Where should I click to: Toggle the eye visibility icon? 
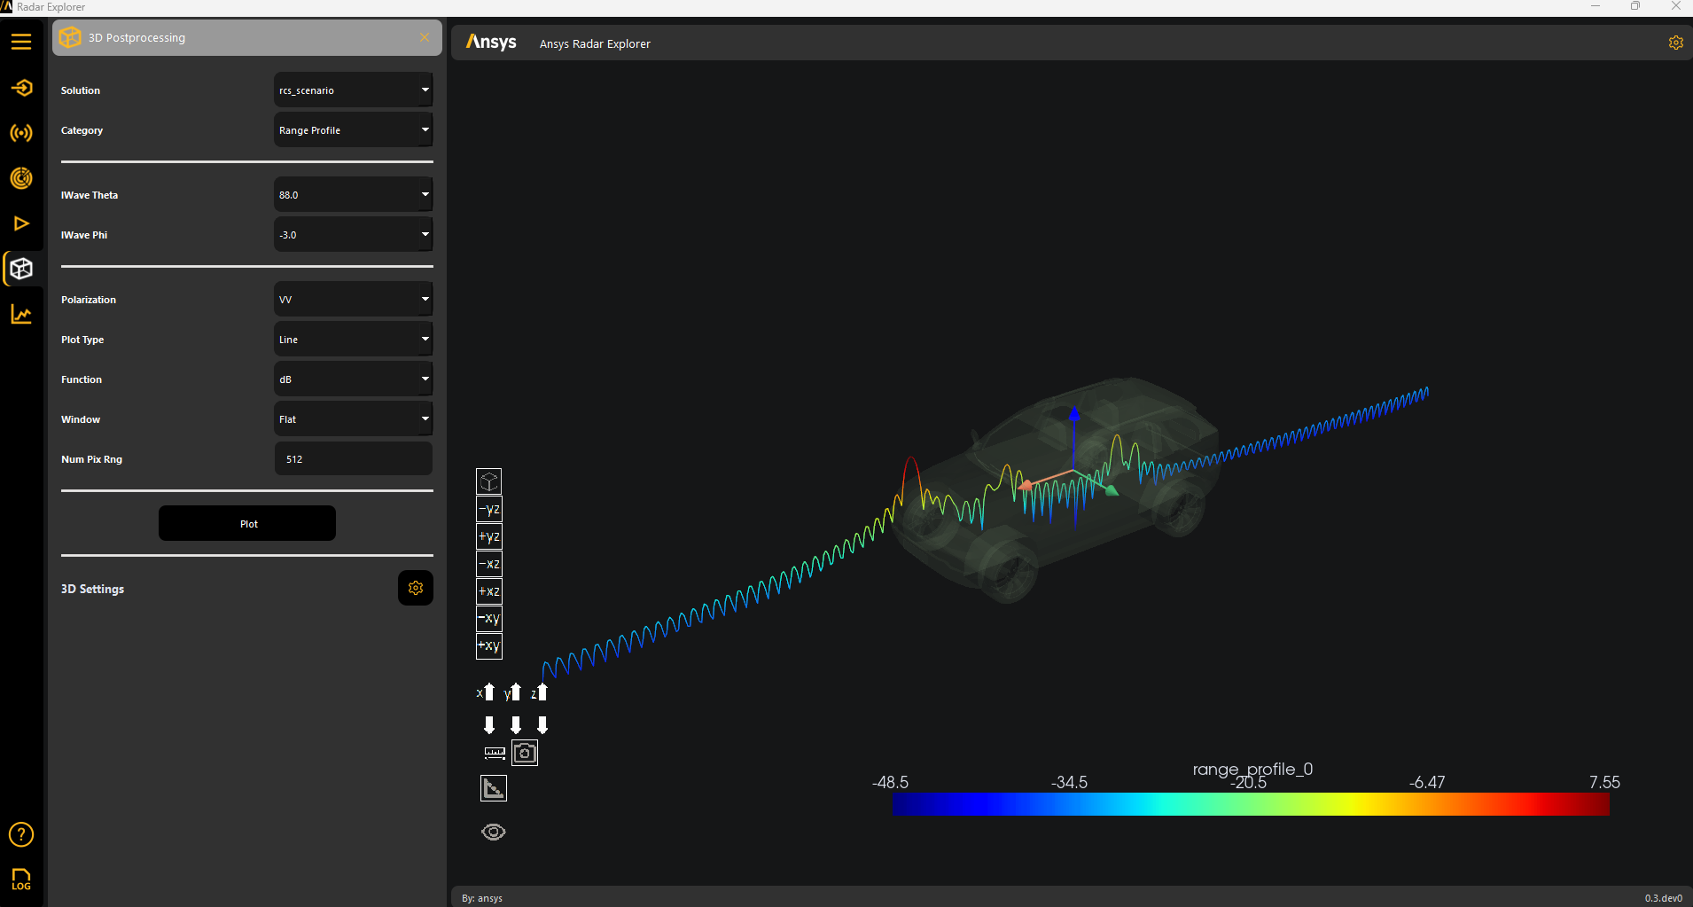click(494, 832)
